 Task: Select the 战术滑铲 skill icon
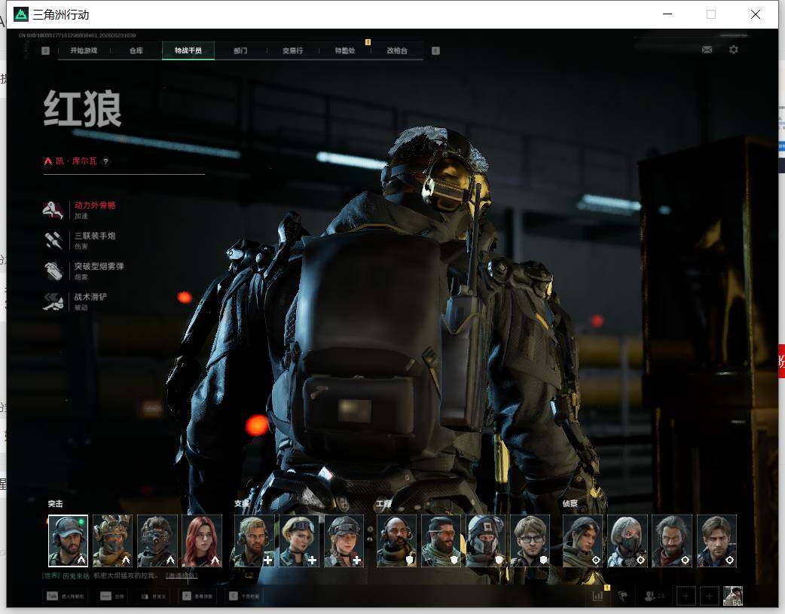[x=53, y=301]
